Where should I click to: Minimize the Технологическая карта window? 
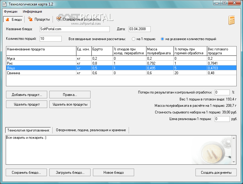(217, 3)
